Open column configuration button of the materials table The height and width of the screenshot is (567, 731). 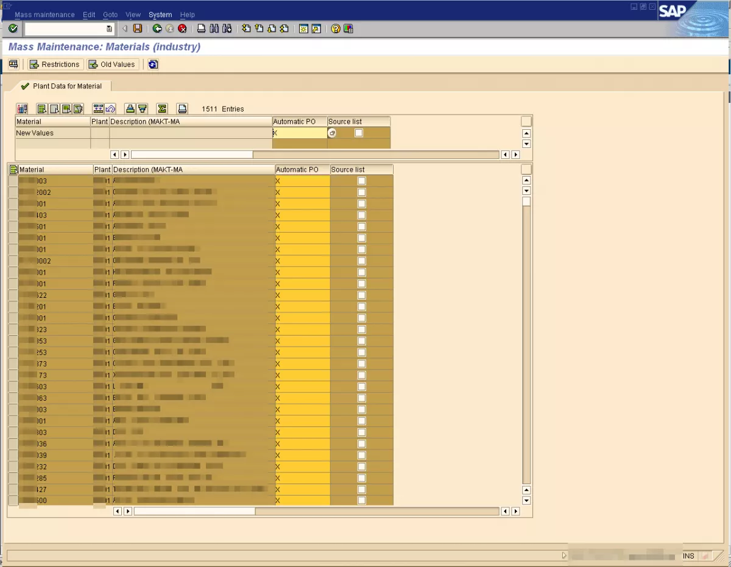[x=526, y=169]
